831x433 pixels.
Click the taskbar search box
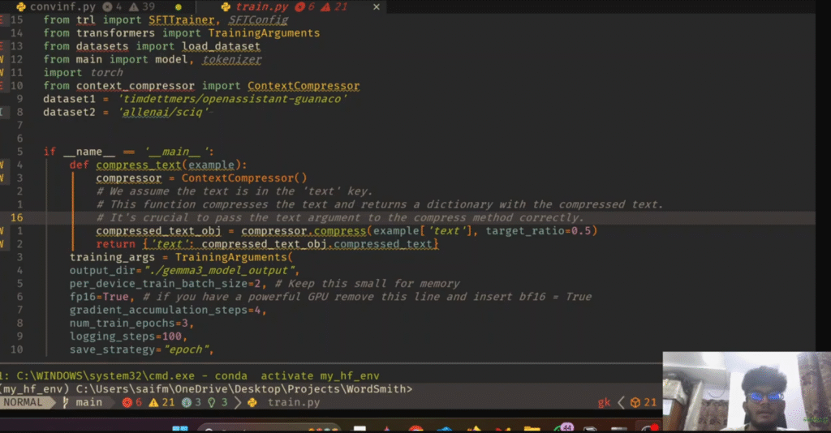[243, 428]
